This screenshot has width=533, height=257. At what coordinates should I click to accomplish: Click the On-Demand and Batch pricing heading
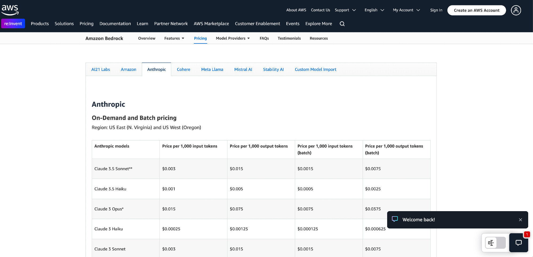pos(134,118)
